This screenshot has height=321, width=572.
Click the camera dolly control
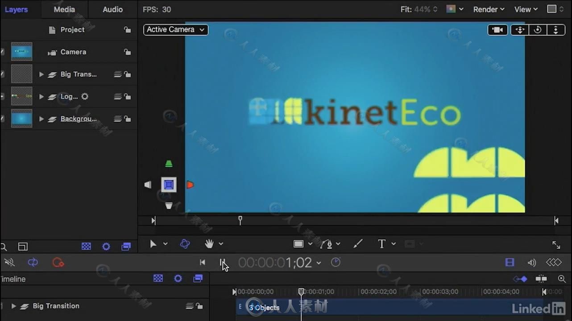[x=555, y=30]
